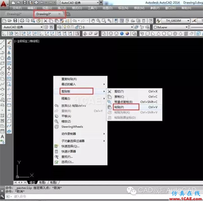Screen dimensions: 203x201
Task: Select the Circle draw tool
Action: (3, 74)
